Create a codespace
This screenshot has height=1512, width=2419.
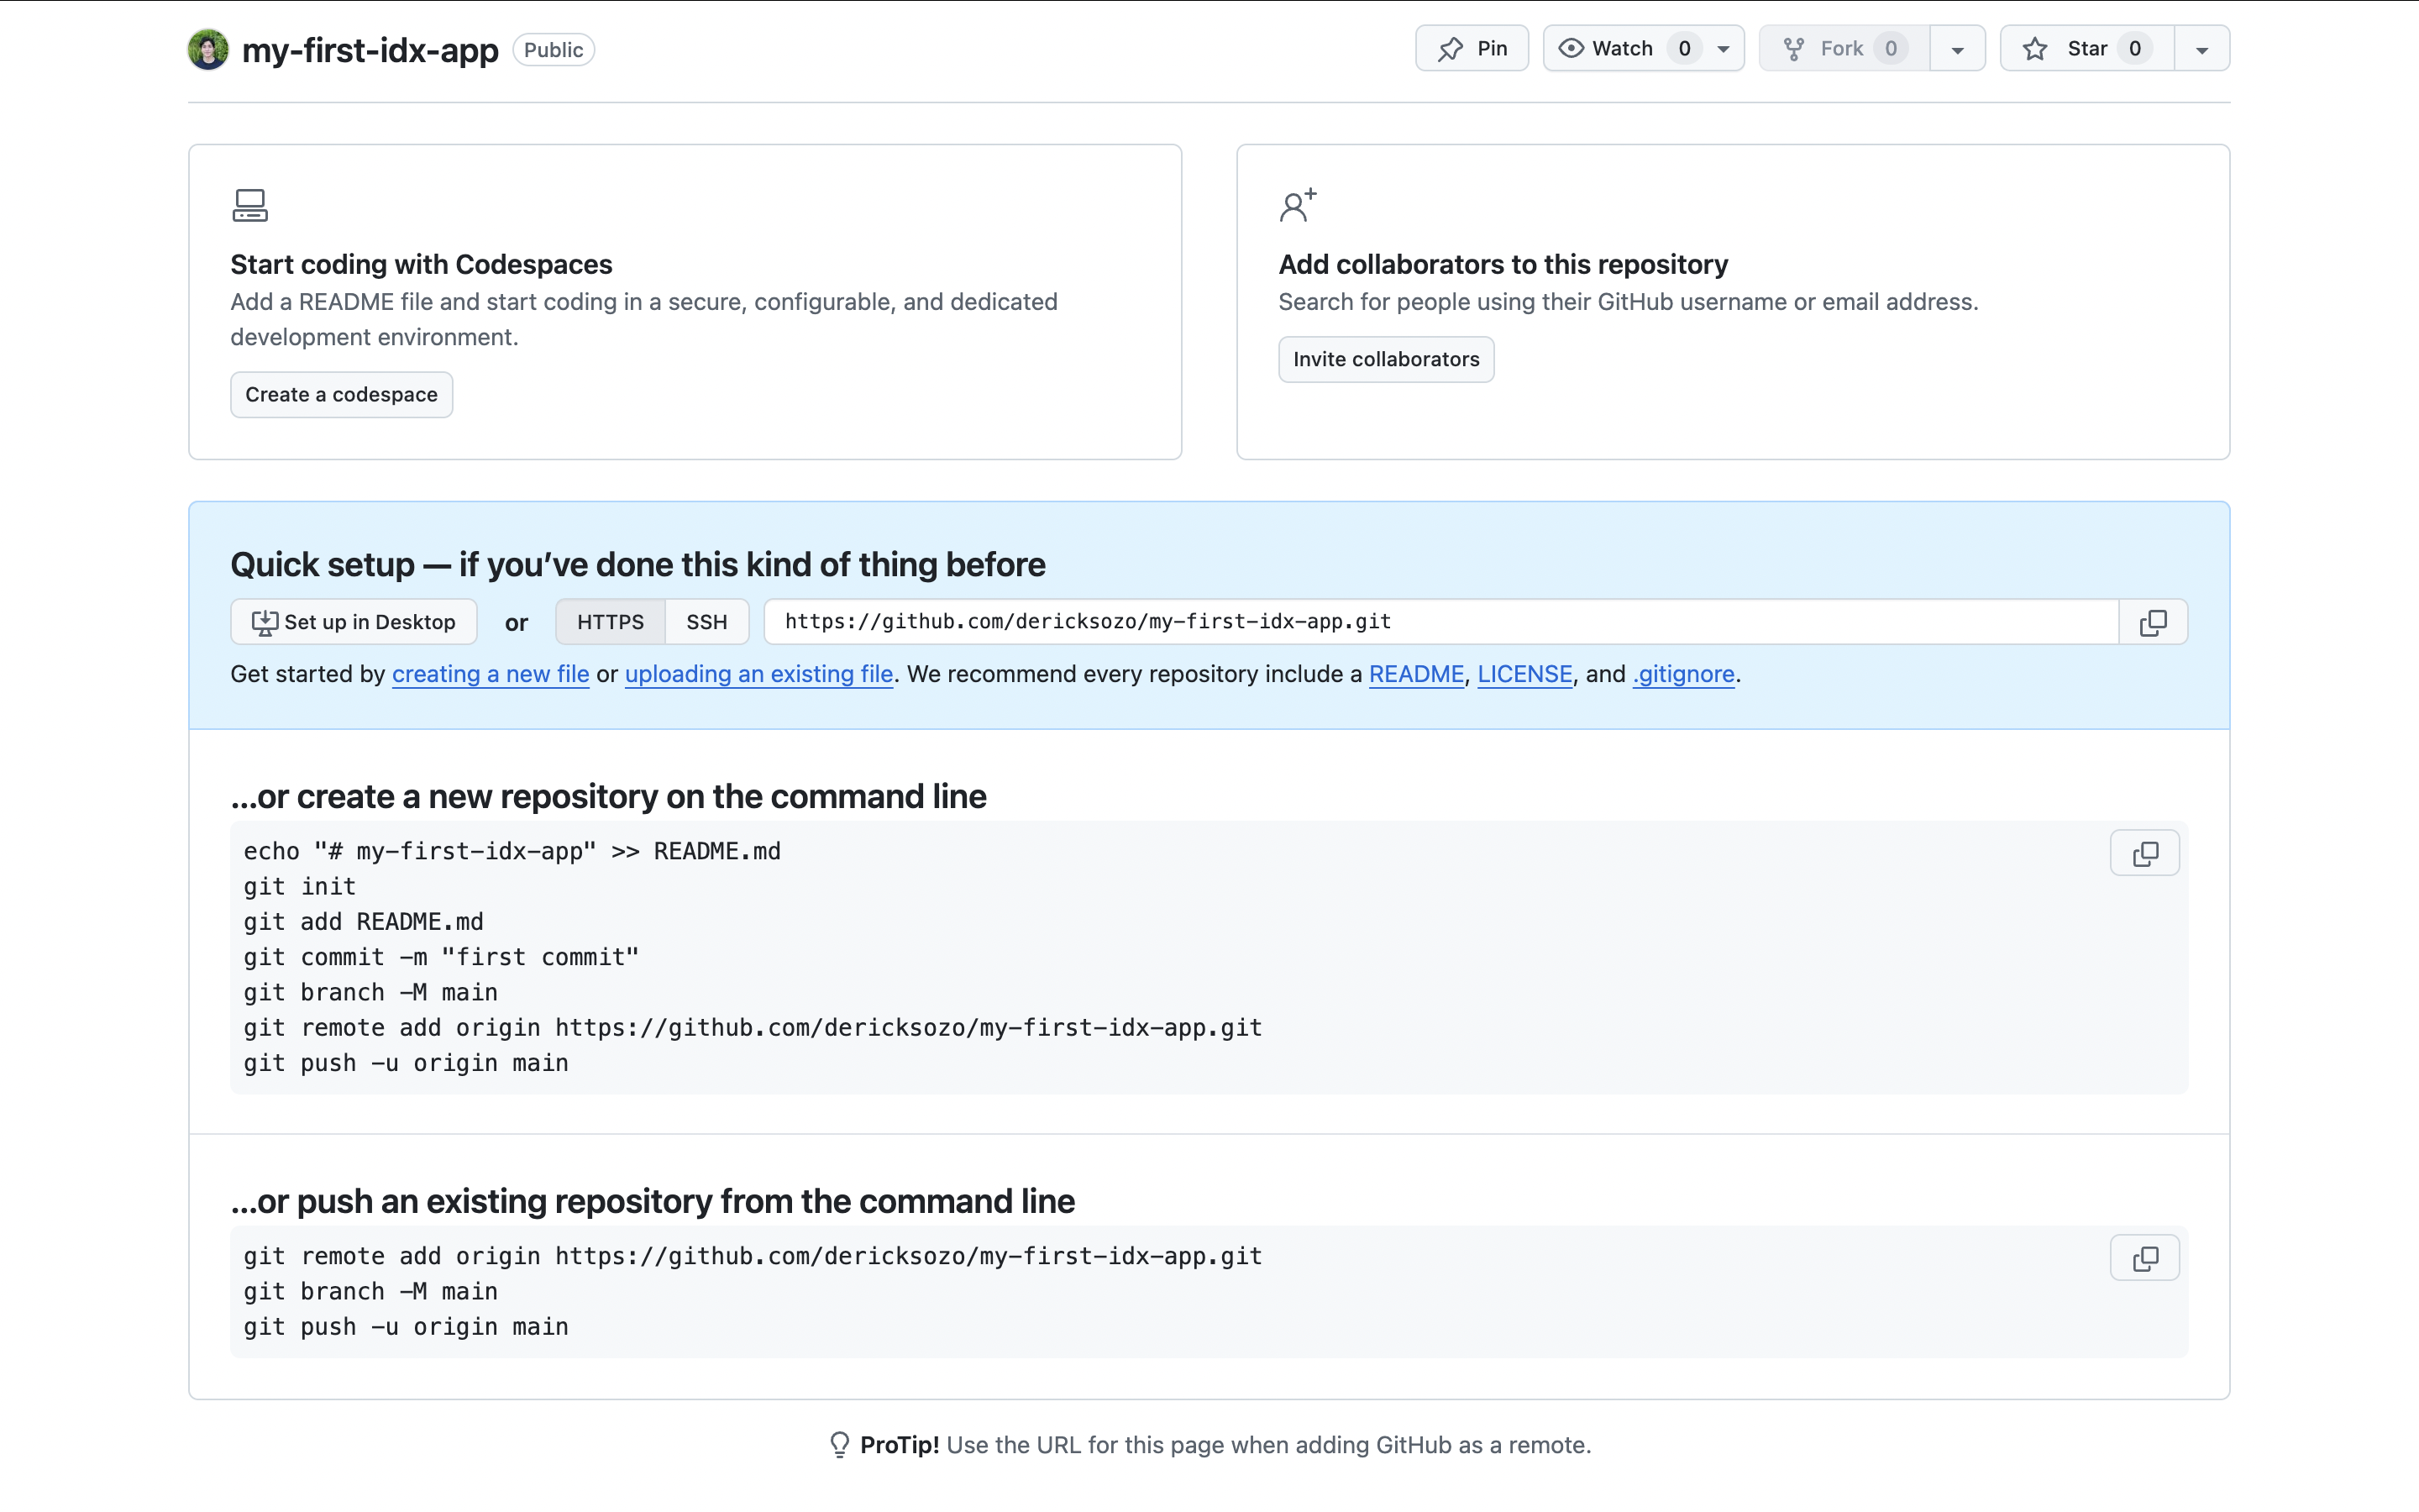click(x=341, y=395)
